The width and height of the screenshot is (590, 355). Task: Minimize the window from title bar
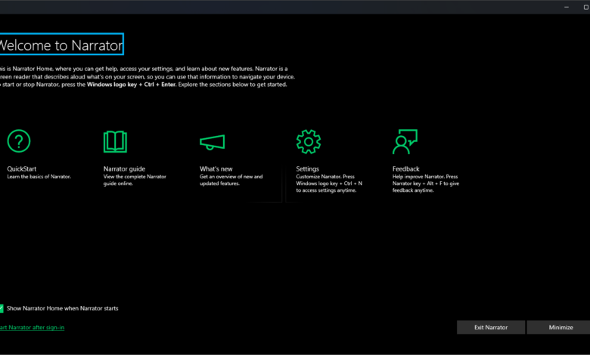pyautogui.click(x=567, y=7)
